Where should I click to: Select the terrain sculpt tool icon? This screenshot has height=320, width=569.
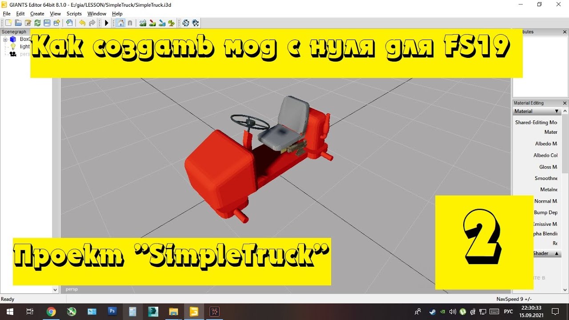pyautogui.click(x=143, y=23)
